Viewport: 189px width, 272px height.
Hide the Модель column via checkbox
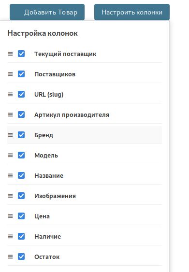pyautogui.click(x=21, y=155)
